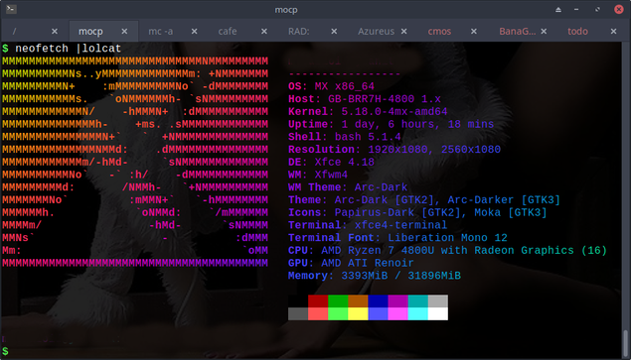Click the Icons "Papirus-Dark [GTK2]" line
Image resolution: width=631 pixels, height=360 pixels.
click(x=417, y=213)
